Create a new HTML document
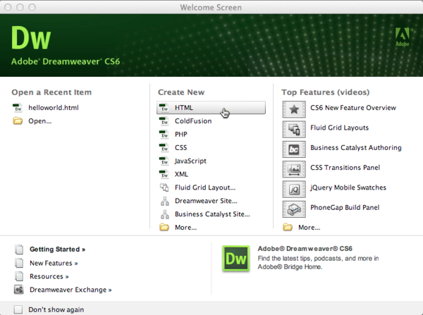423x315 pixels. click(184, 108)
